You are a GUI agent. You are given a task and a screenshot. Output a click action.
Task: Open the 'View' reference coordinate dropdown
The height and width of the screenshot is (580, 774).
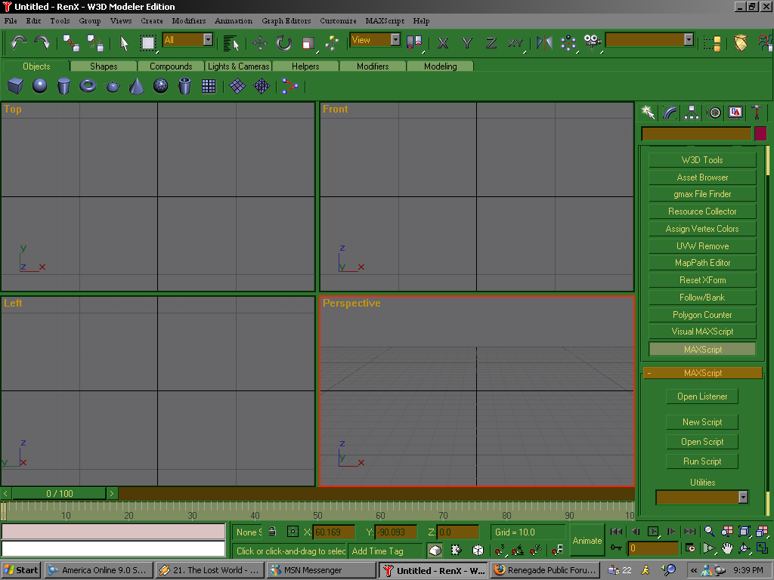395,40
